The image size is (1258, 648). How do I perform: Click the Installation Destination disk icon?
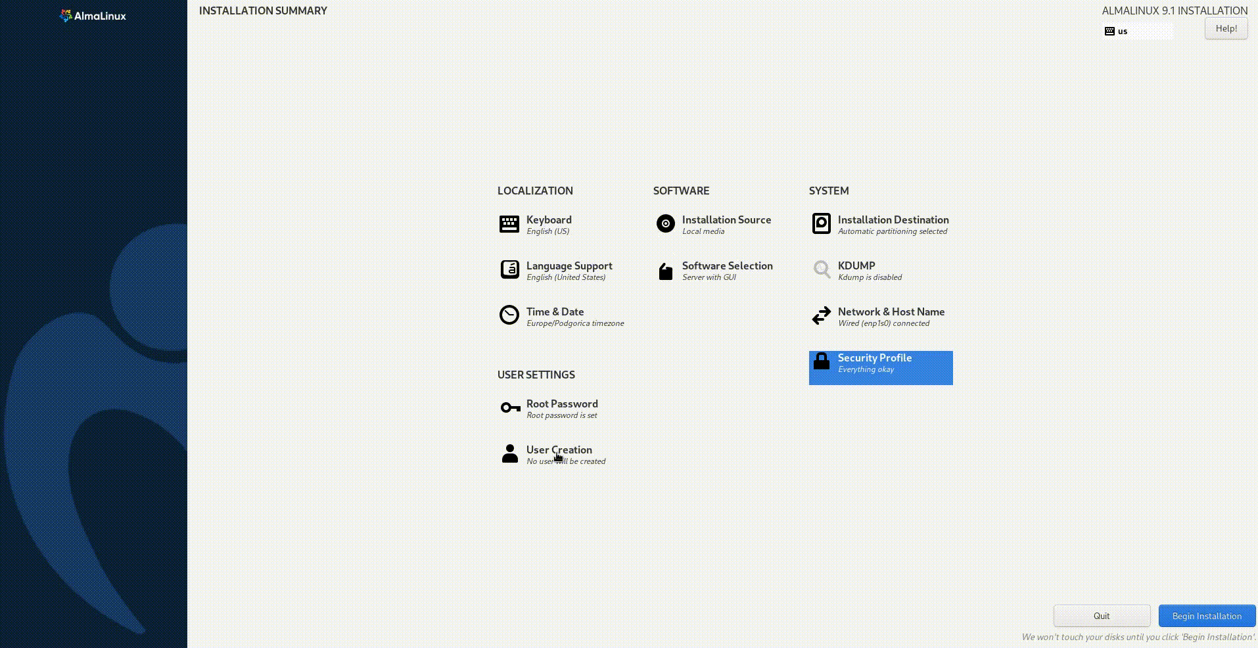click(x=821, y=224)
